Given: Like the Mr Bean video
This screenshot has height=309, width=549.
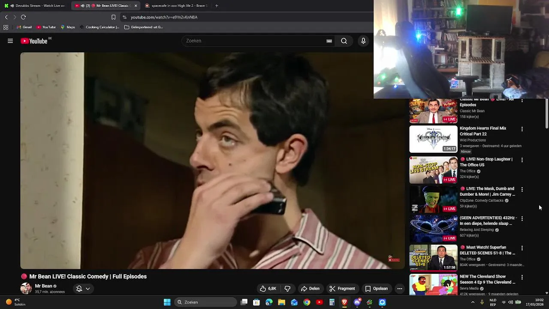Looking at the screenshot, I should 268,288.
